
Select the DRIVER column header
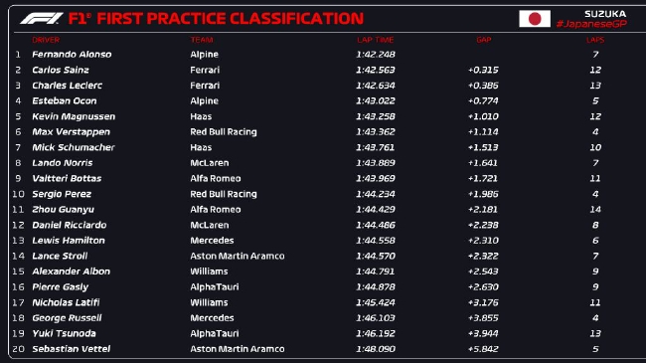[x=46, y=40]
